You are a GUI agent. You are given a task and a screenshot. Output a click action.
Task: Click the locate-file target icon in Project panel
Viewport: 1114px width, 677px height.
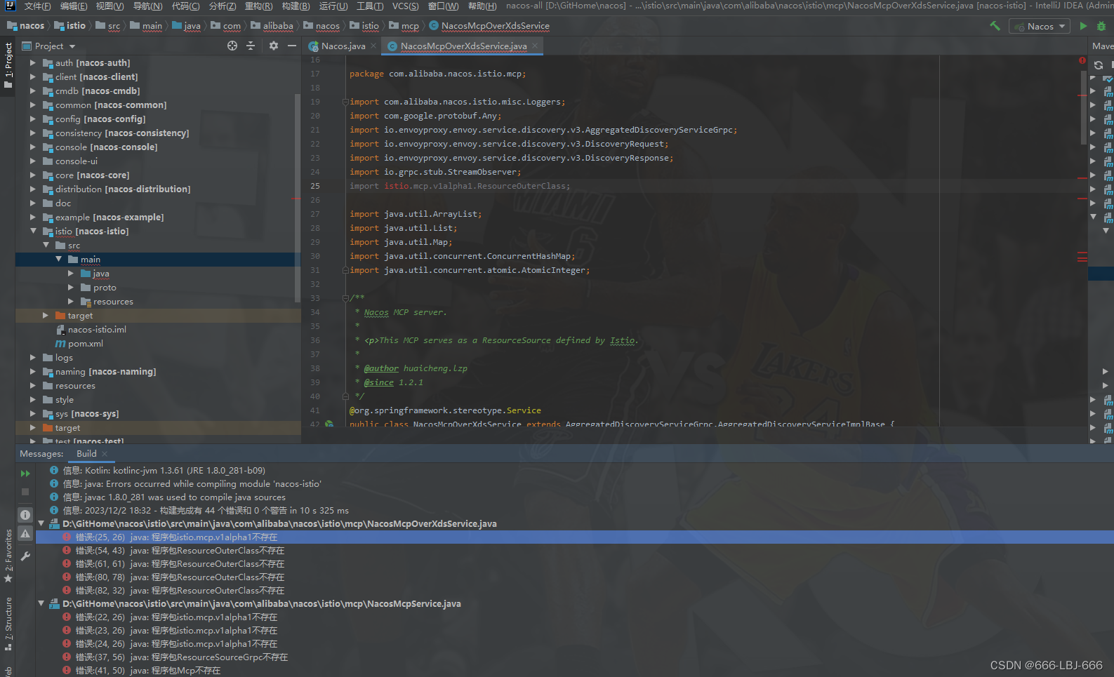pos(232,46)
